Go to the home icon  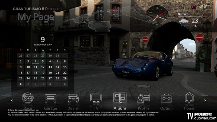click(x=189, y=98)
